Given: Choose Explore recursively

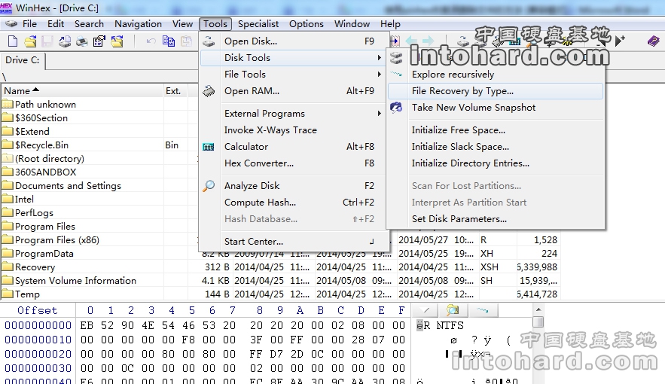Looking at the screenshot, I should tap(496, 75).
